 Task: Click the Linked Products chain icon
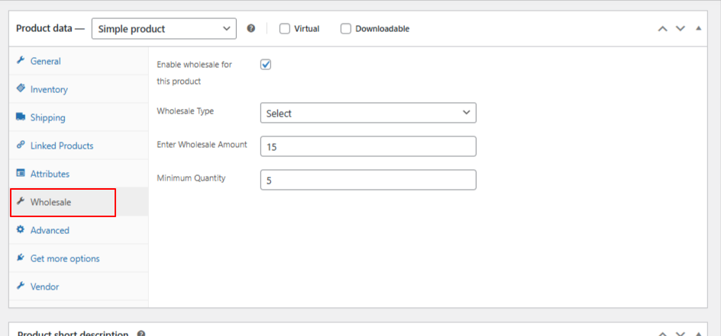21,146
